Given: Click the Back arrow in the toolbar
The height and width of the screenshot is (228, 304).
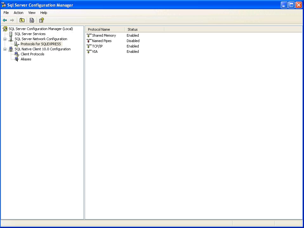Looking at the screenshot, I should click(5, 20).
